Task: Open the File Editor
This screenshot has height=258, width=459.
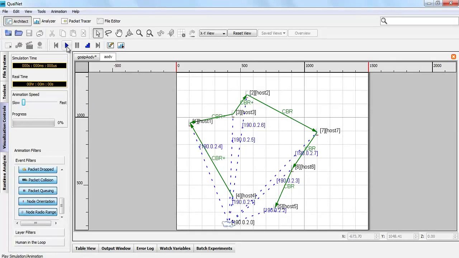Action: [x=109, y=21]
